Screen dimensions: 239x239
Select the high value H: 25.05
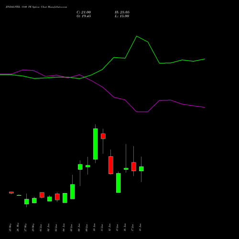tap(122, 12)
